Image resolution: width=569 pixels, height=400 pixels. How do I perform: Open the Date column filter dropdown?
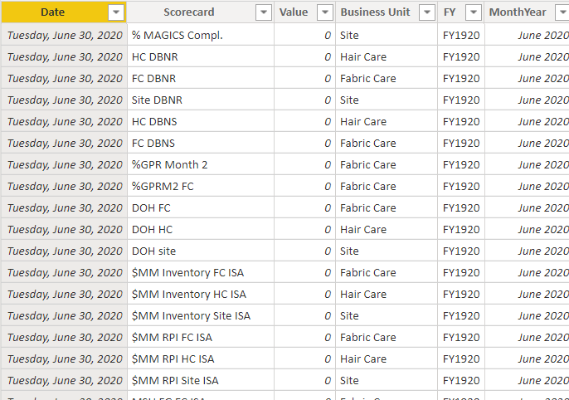(116, 12)
